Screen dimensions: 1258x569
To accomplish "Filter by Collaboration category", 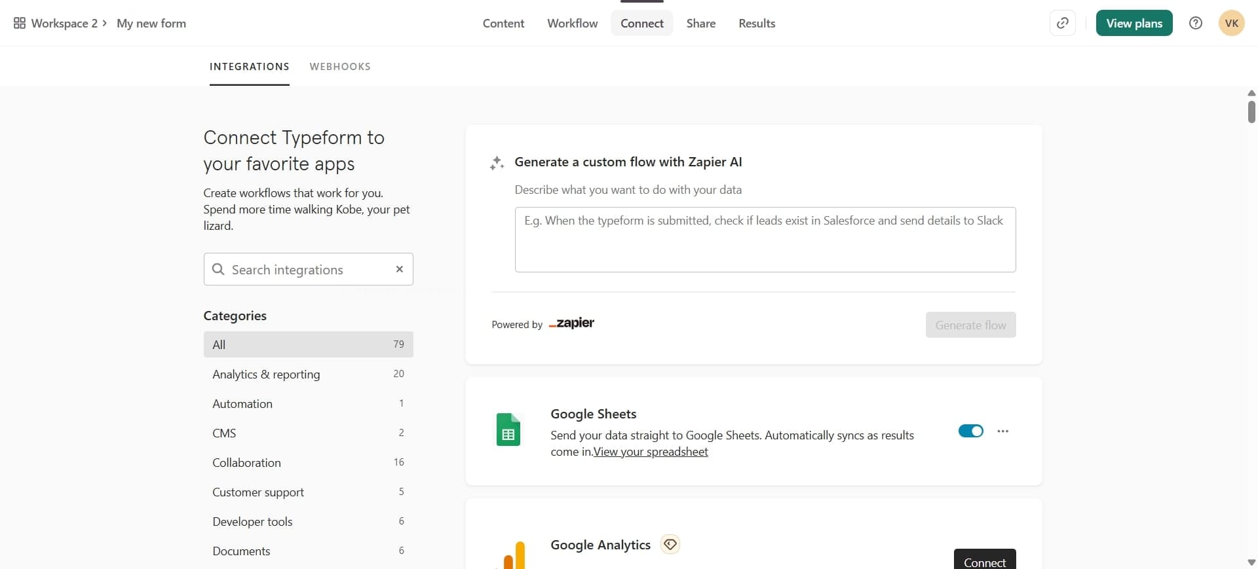I will [x=308, y=462].
